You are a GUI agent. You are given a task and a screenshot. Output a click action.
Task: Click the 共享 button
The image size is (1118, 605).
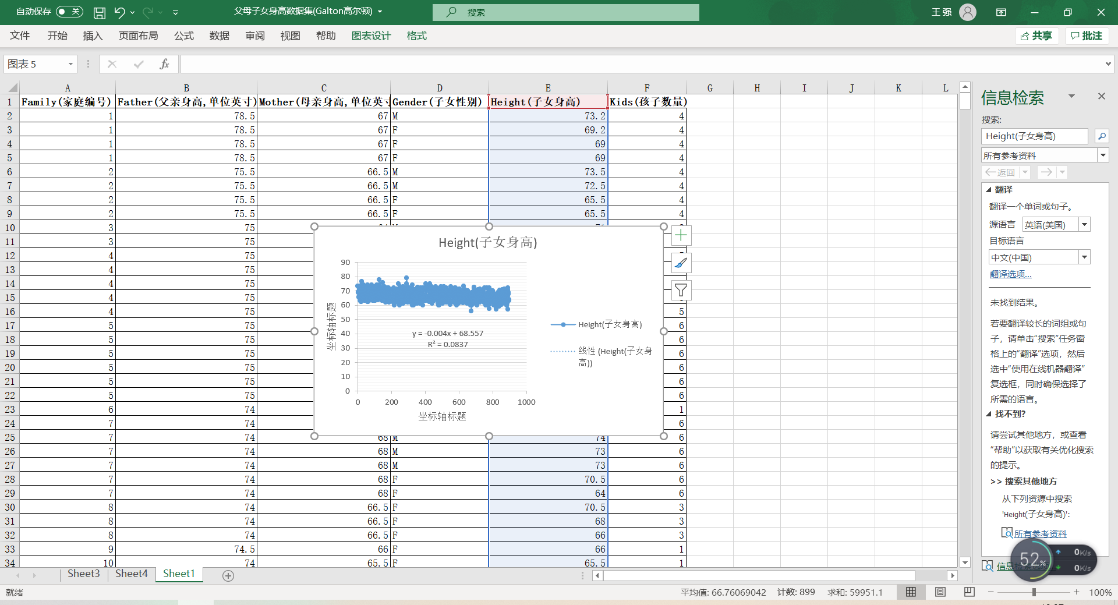(x=1036, y=36)
